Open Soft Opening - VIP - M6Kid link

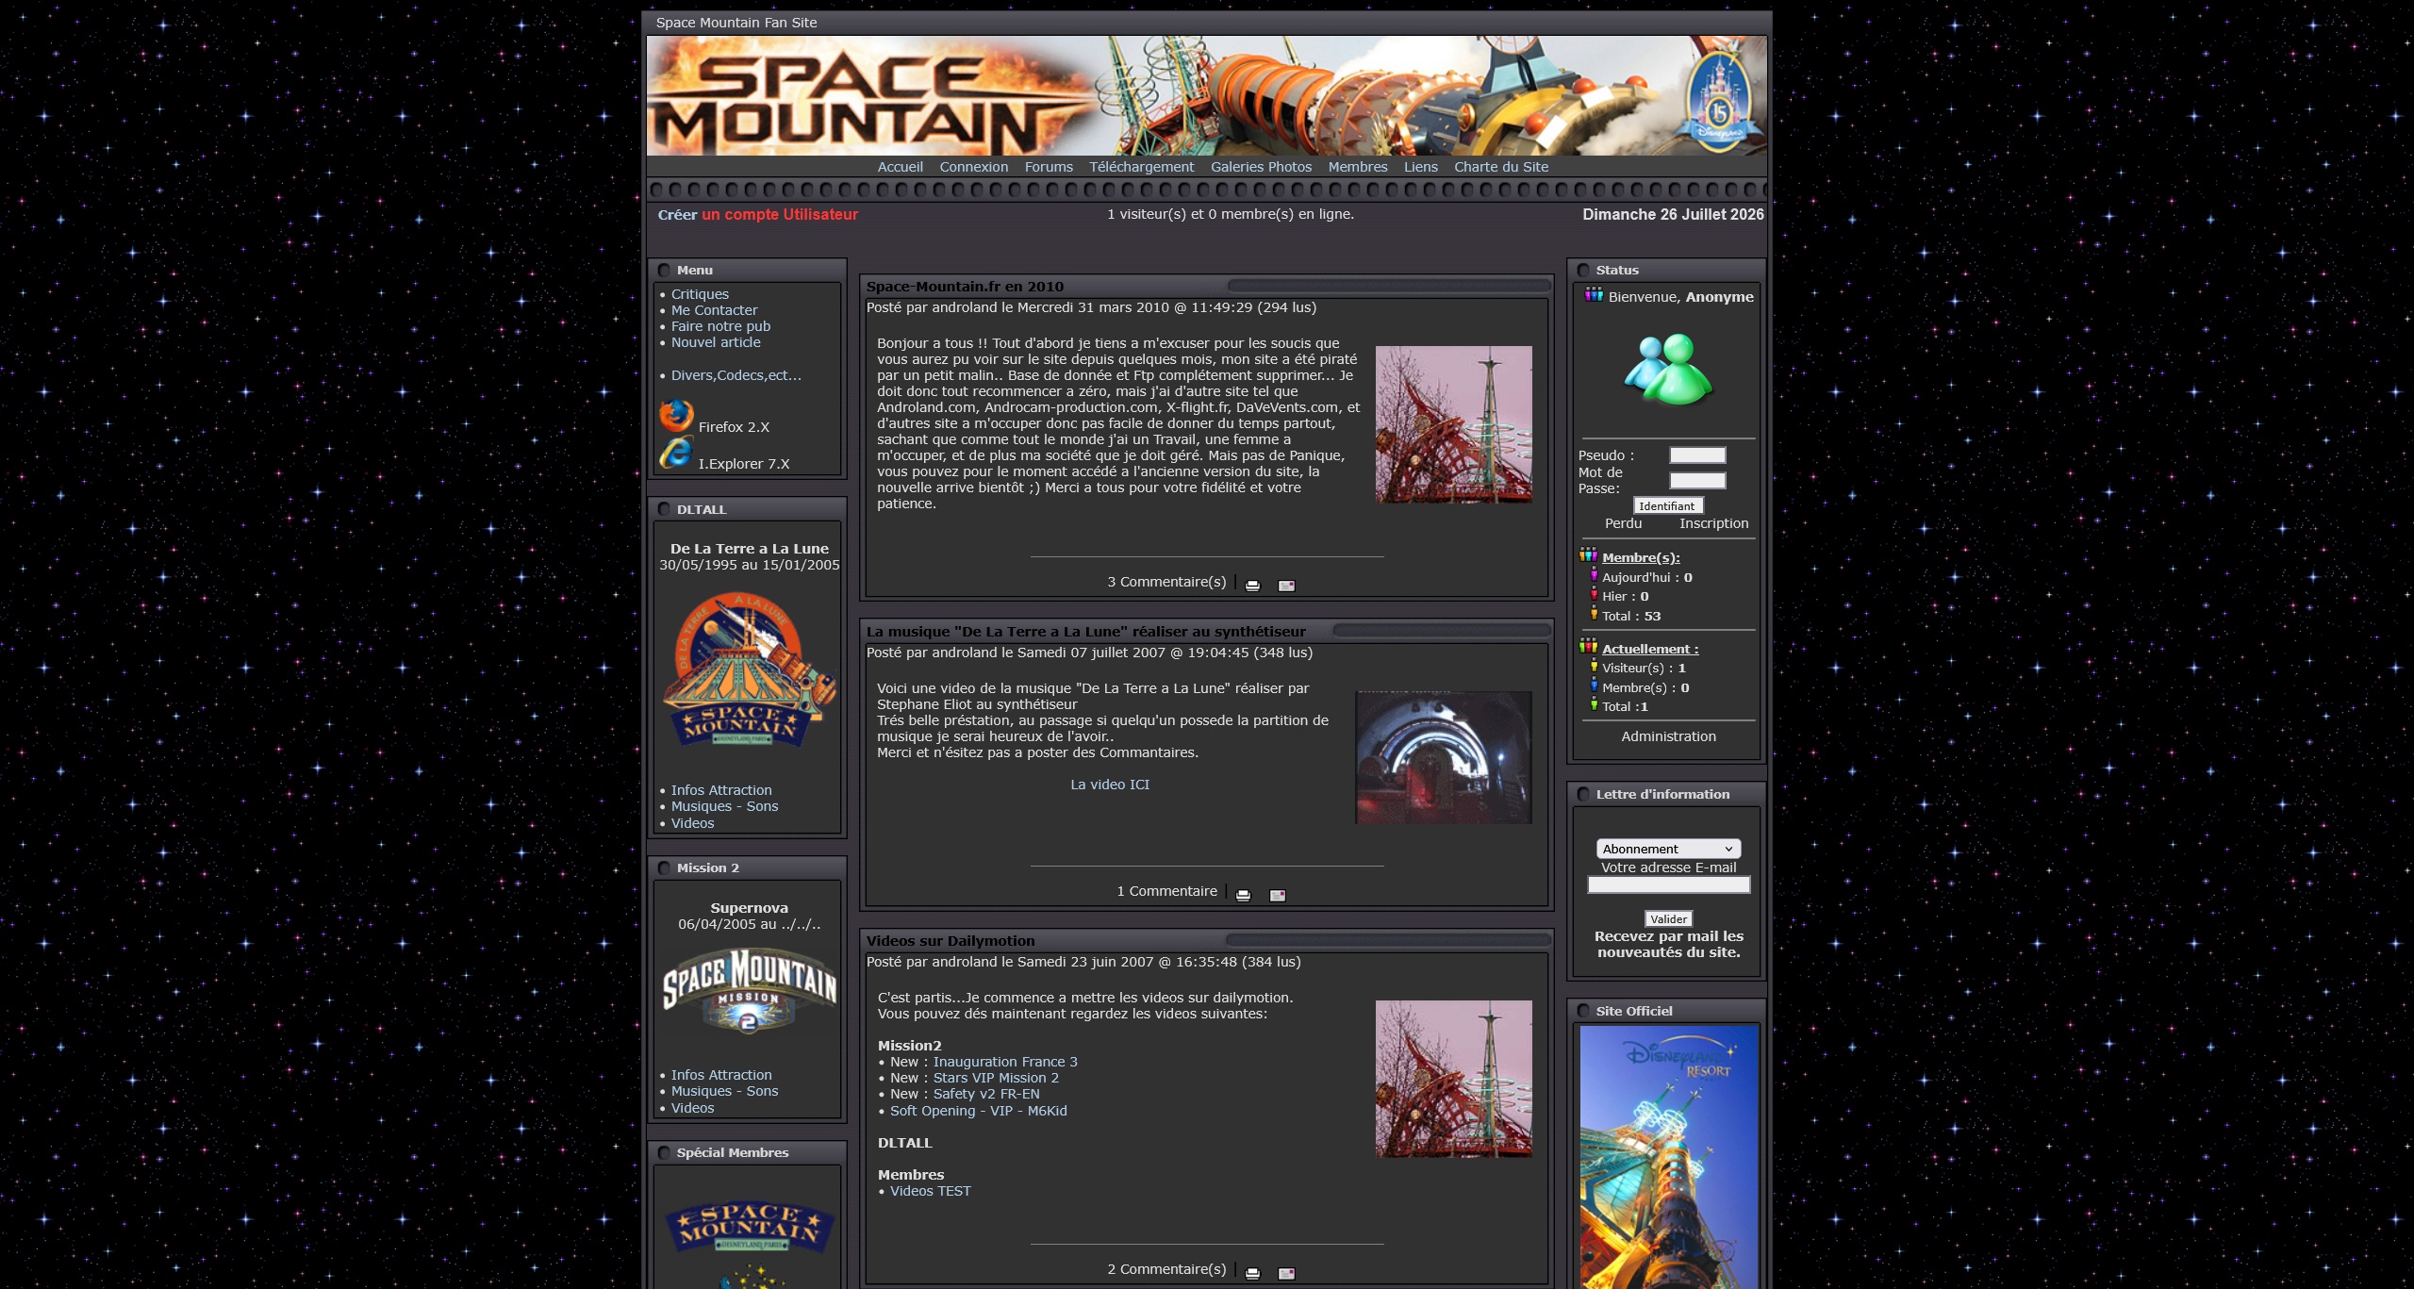pyautogui.click(x=979, y=1111)
